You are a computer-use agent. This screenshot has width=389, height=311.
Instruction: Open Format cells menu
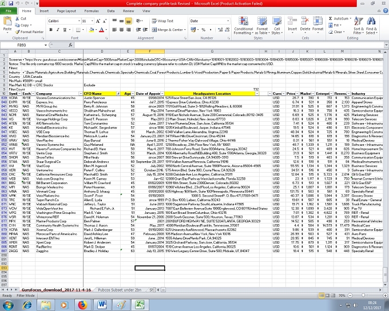point(317,25)
